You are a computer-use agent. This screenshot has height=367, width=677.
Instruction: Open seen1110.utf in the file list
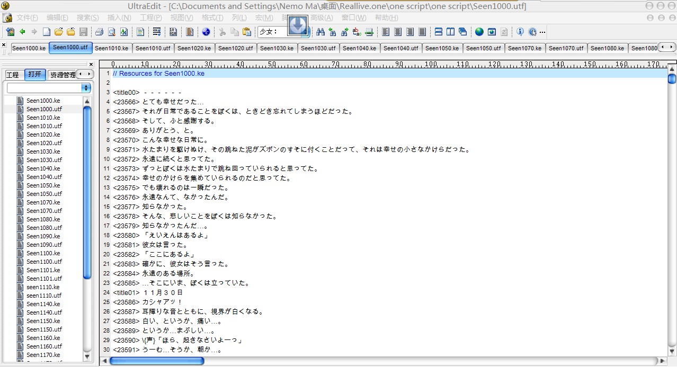44,296
